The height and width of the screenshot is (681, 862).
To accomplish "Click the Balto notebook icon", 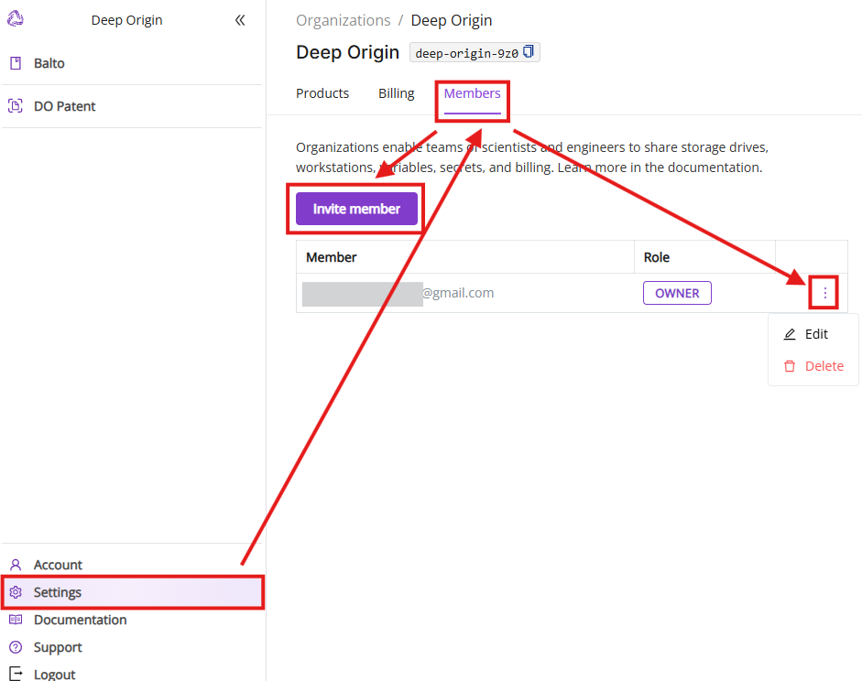I will [15, 63].
